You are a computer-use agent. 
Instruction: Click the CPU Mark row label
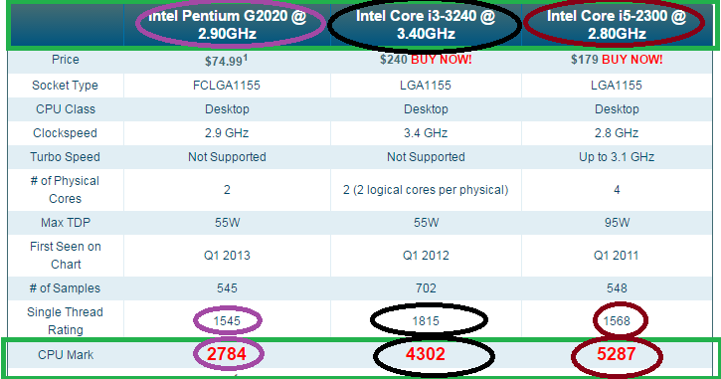(66, 355)
